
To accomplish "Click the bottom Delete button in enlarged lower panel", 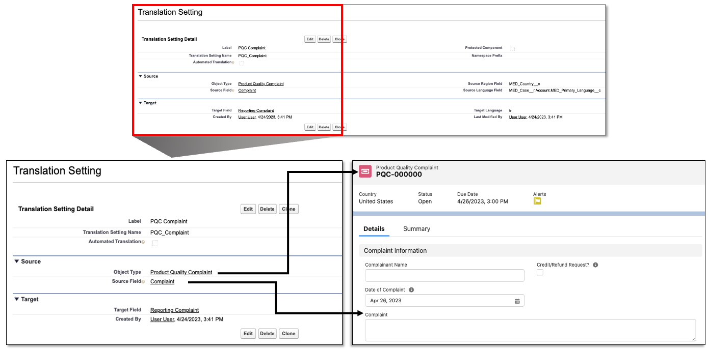I will click(x=267, y=334).
